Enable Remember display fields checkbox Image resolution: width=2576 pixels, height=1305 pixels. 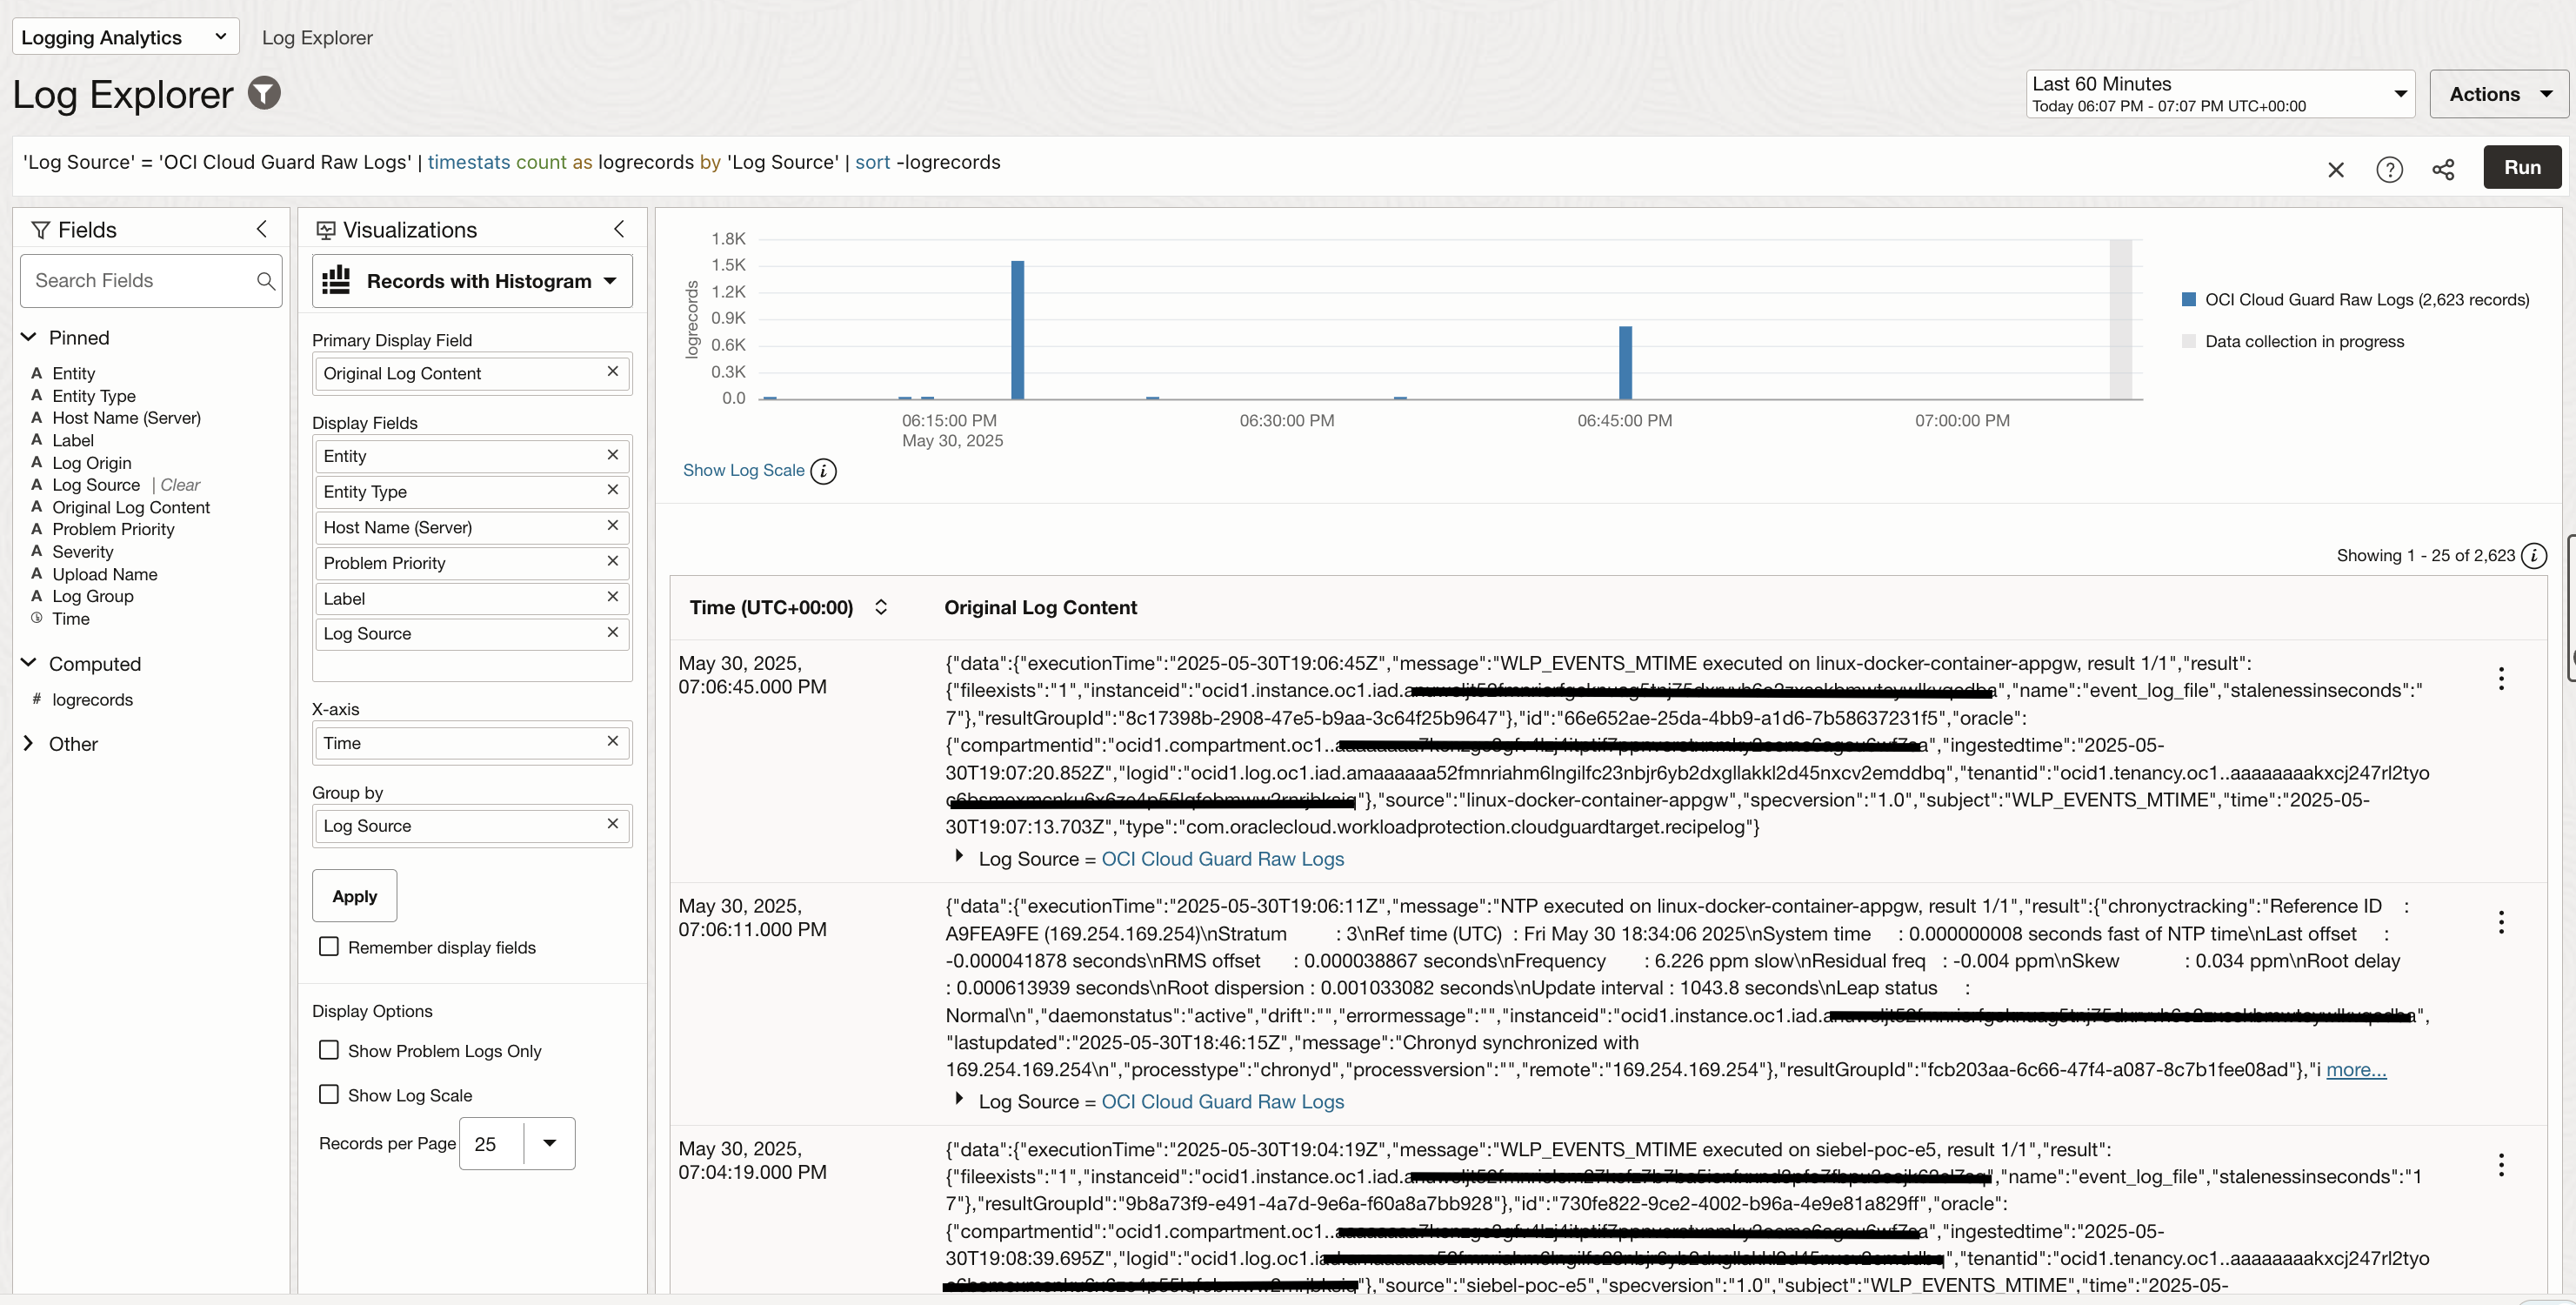point(328,946)
